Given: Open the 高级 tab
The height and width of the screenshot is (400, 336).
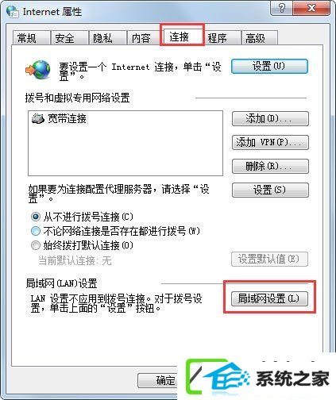Looking at the screenshot, I should (260, 38).
